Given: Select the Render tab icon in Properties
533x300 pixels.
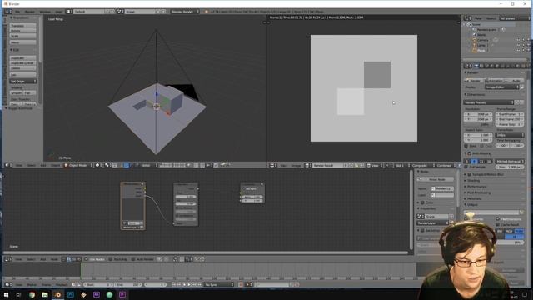Looking at the screenshot, I should click(x=476, y=66).
